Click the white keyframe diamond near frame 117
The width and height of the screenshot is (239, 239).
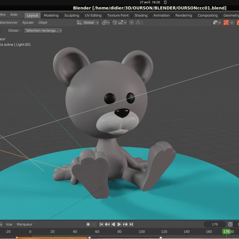coord(161,238)
